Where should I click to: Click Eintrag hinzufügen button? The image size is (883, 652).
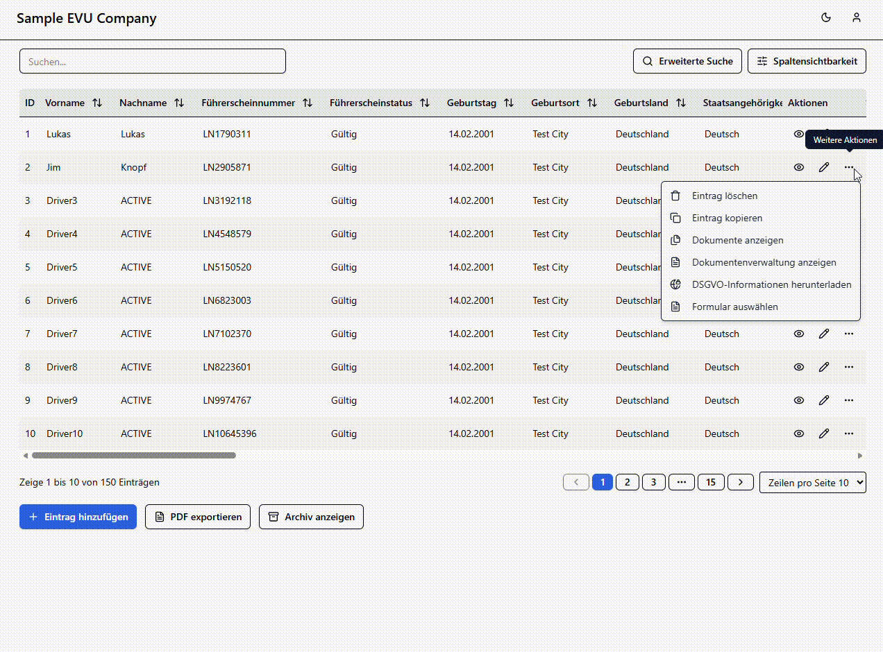pyautogui.click(x=78, y=517)
